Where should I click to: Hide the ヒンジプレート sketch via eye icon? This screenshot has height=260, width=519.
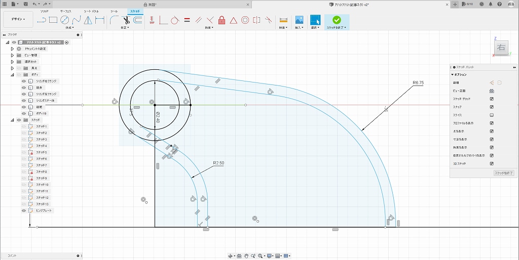[x=23, y=210]
